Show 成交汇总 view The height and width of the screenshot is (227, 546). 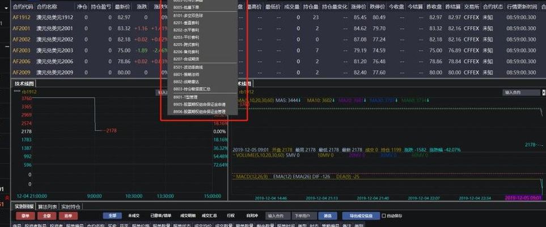point(210,216)
